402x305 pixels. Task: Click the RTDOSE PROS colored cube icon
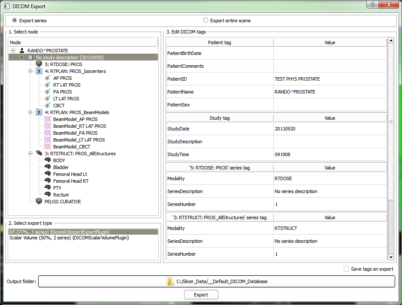[x=39, y=64]
